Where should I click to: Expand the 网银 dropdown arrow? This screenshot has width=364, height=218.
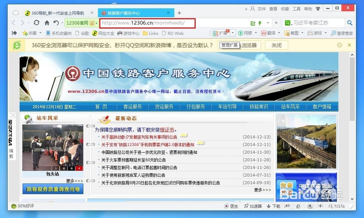(x=256, y=33)
